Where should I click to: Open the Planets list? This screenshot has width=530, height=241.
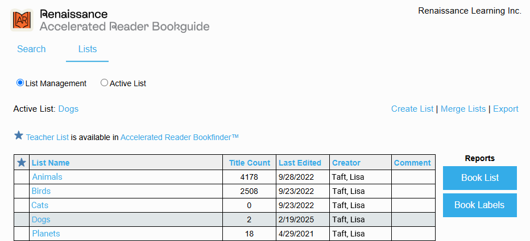click(45, 234)
